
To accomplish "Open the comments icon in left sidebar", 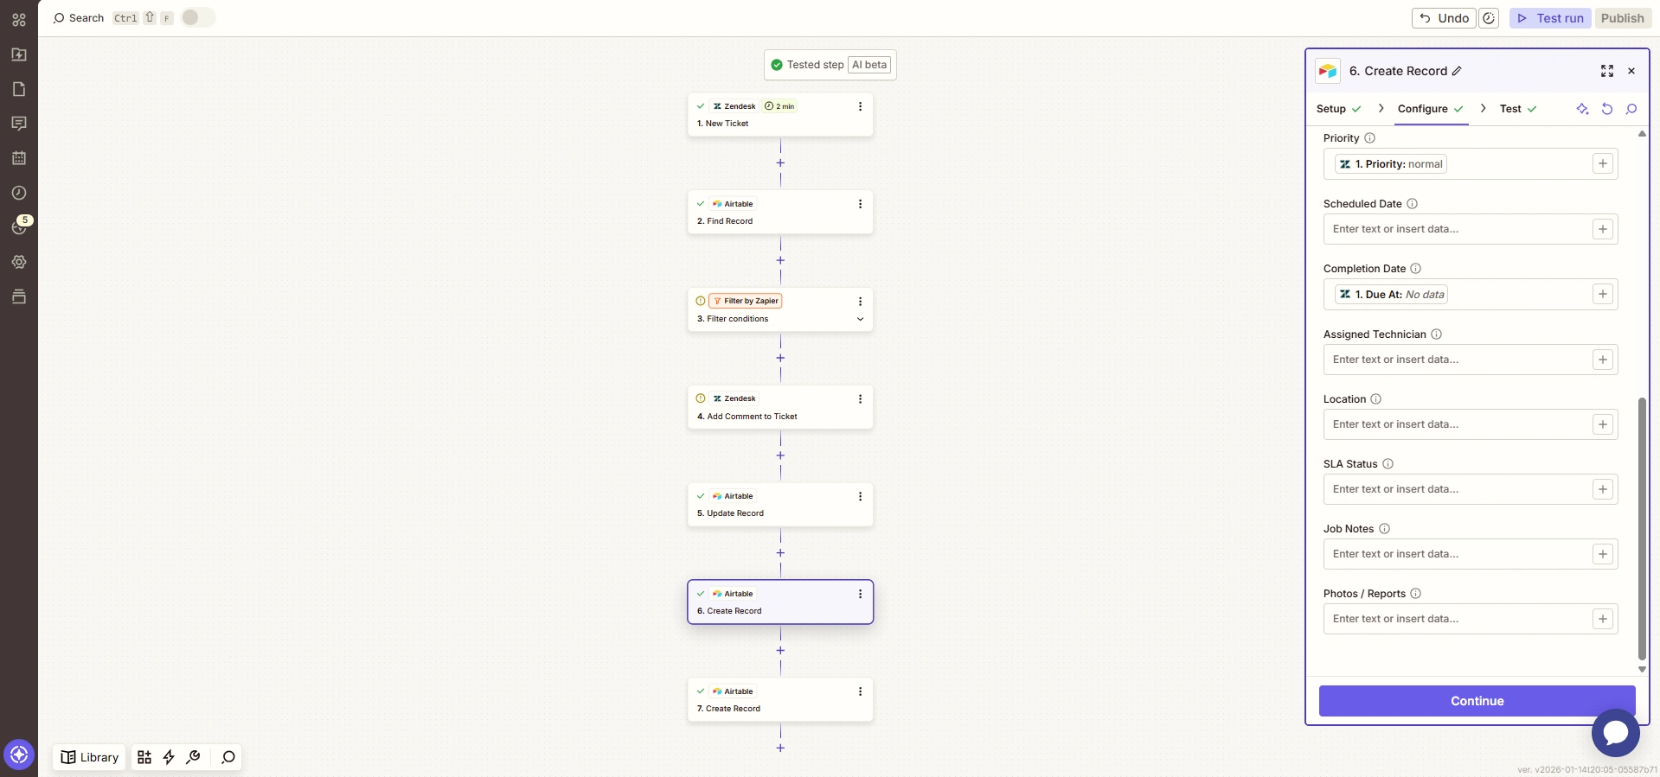I will (19, 124).
